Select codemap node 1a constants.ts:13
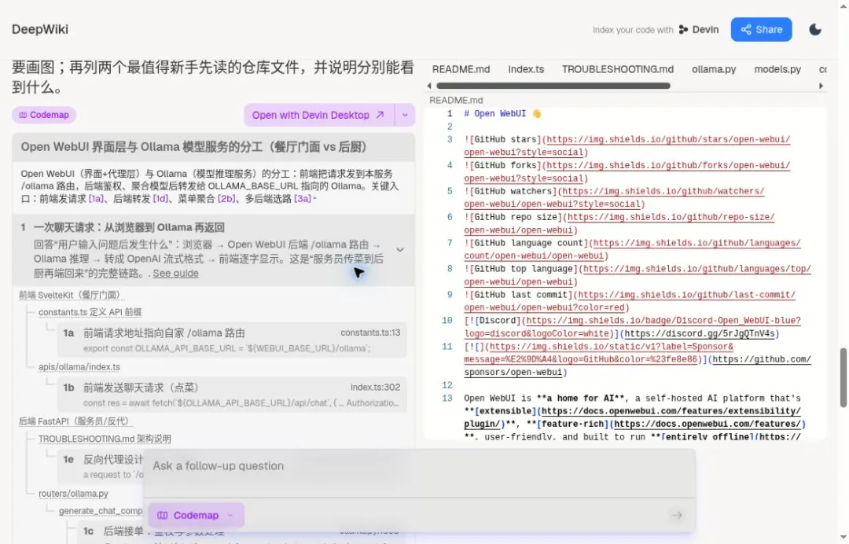Screen dimensions: 849x544 click(x=232, y=340)
